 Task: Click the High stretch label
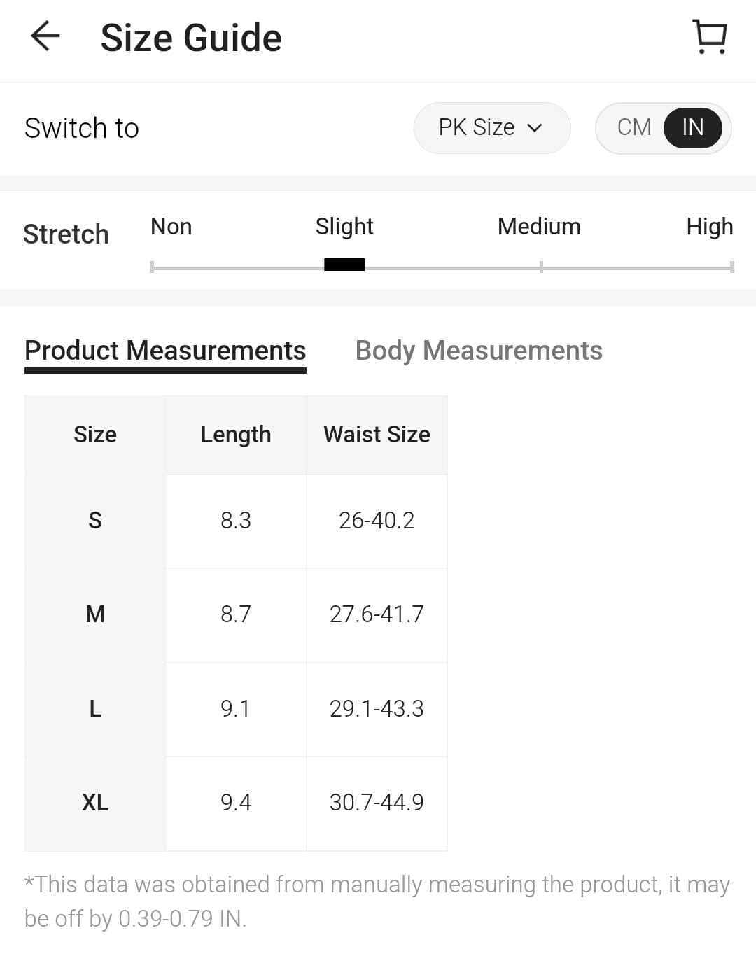pyautogui.click(x=709, y=227)
